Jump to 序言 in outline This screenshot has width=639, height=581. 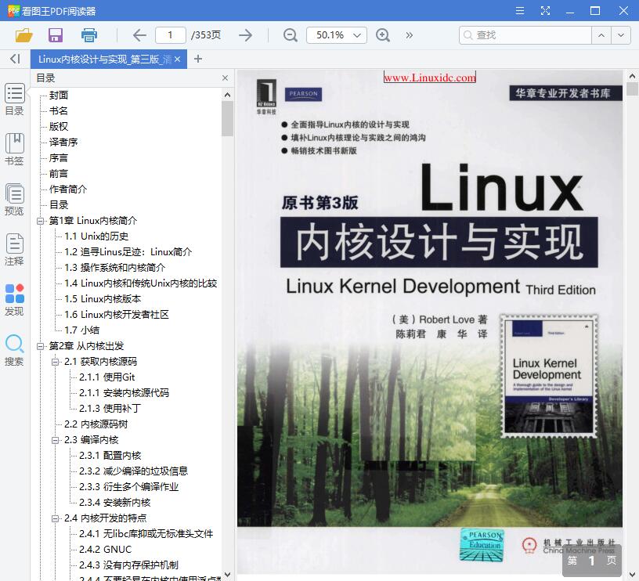click(x=59, y=158)
